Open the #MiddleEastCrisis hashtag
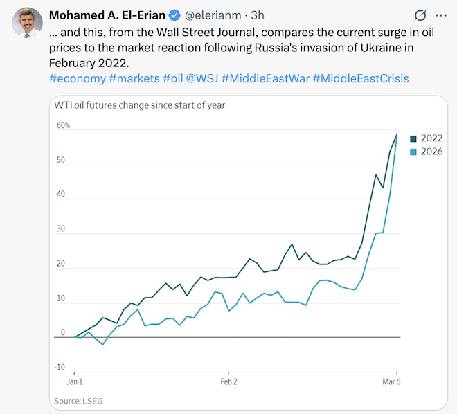457x414 pixels. 361,78
